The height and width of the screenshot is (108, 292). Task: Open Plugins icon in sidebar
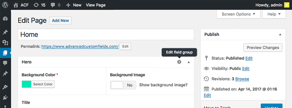pos(5,97)
